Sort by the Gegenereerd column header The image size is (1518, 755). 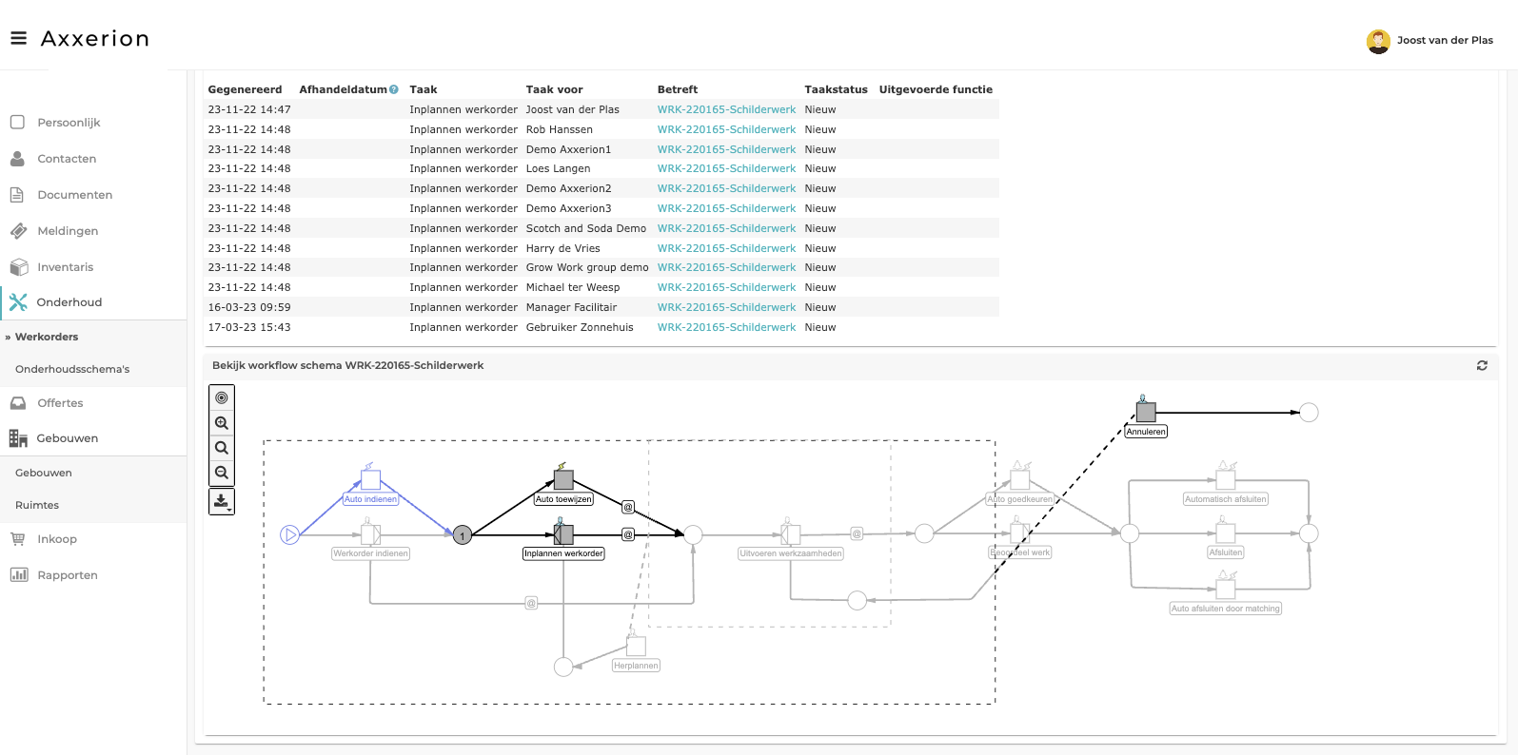click(x=245, y=89)
